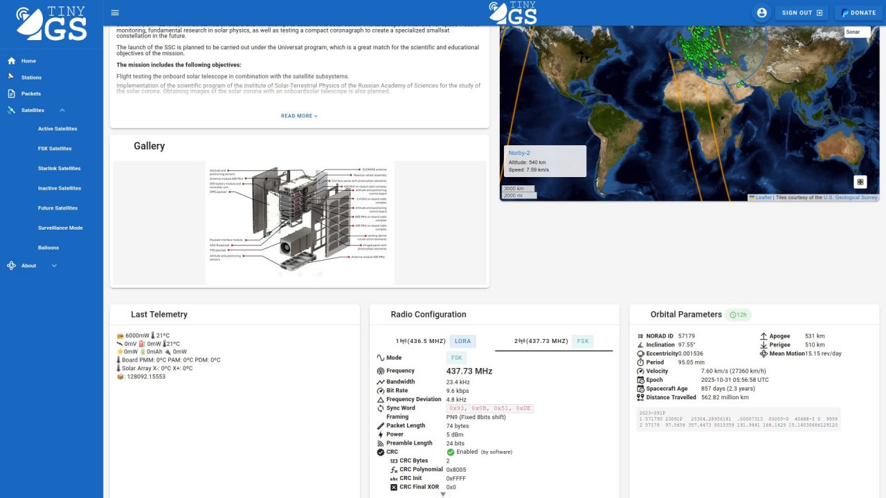
Task: Click the Bandwidth chart icon
Action: click(x=380, y=382)
